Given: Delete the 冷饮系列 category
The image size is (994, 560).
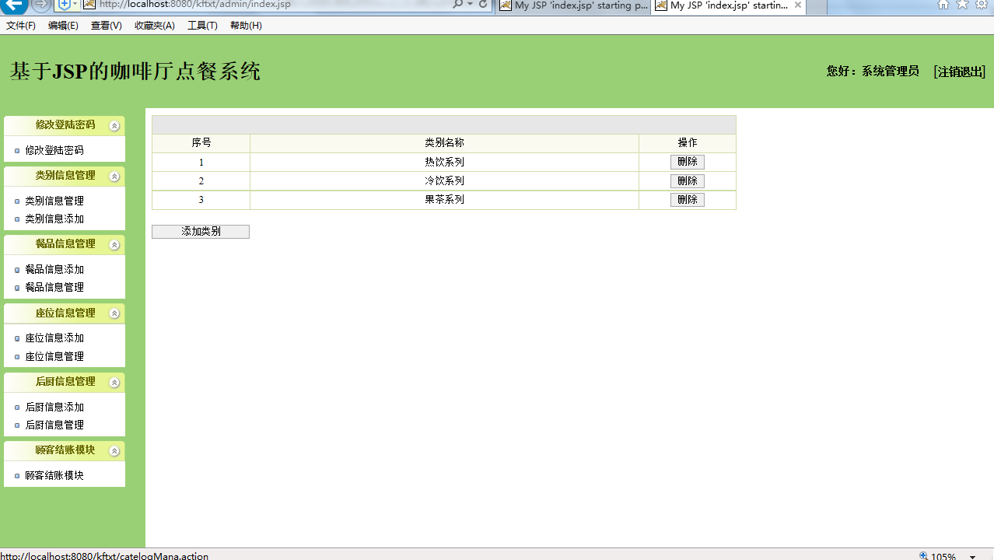Looking at the screenshot, I should tap(688, 180).
